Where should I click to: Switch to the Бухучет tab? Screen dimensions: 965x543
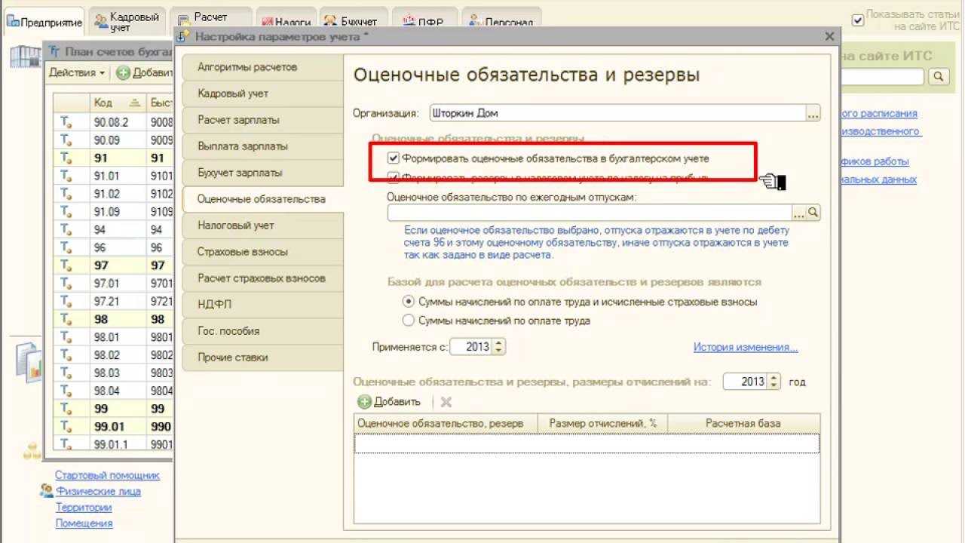click(x=353, y=22)
